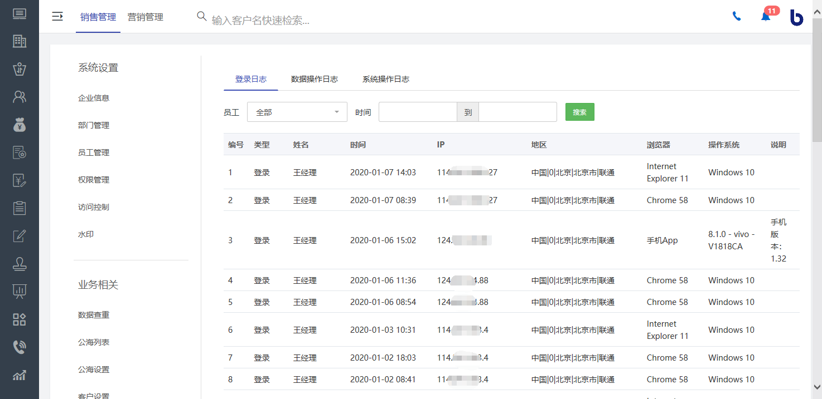Collapse the side menu with the hamburger toggle
This screenshot has width=822, height=399.
57,17
